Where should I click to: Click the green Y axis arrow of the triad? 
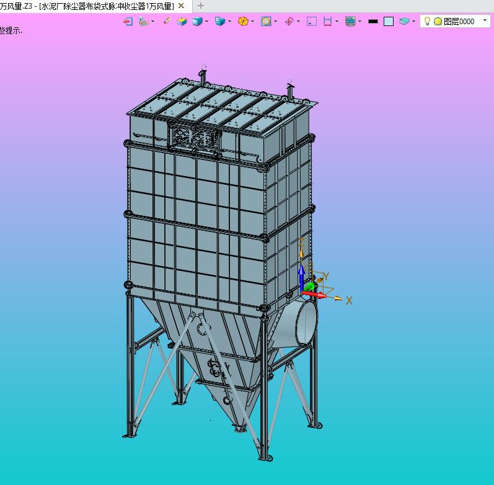click(x=310, y=287)
